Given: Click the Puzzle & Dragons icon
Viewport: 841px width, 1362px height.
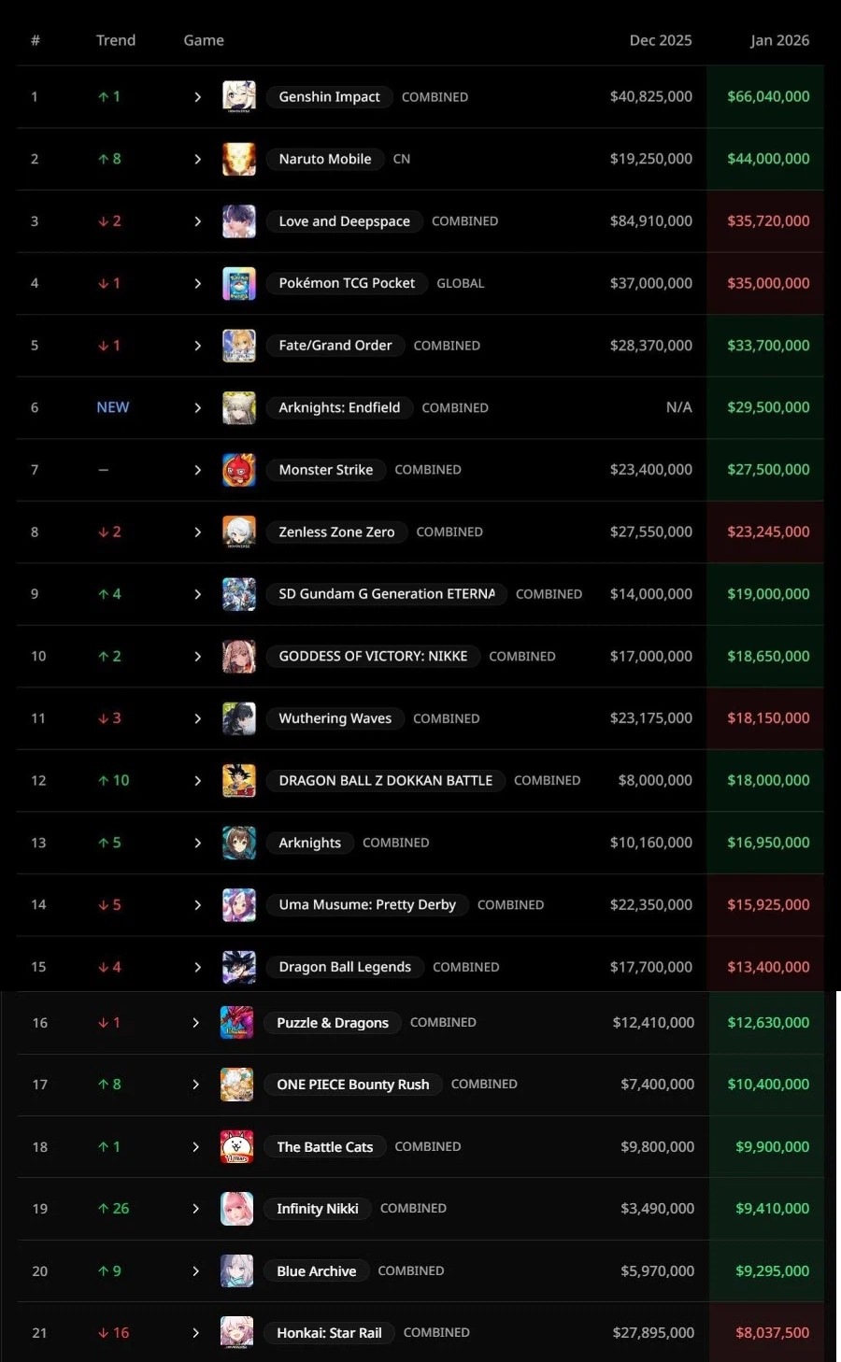Looking at the screenshot, I should click(236, 1023).
